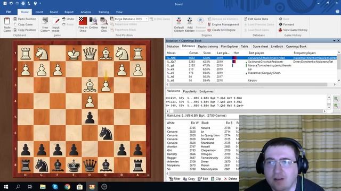Switch to the Board ribbon tab
The height and width of the screenshot is (191, 341).
[54, 12]
